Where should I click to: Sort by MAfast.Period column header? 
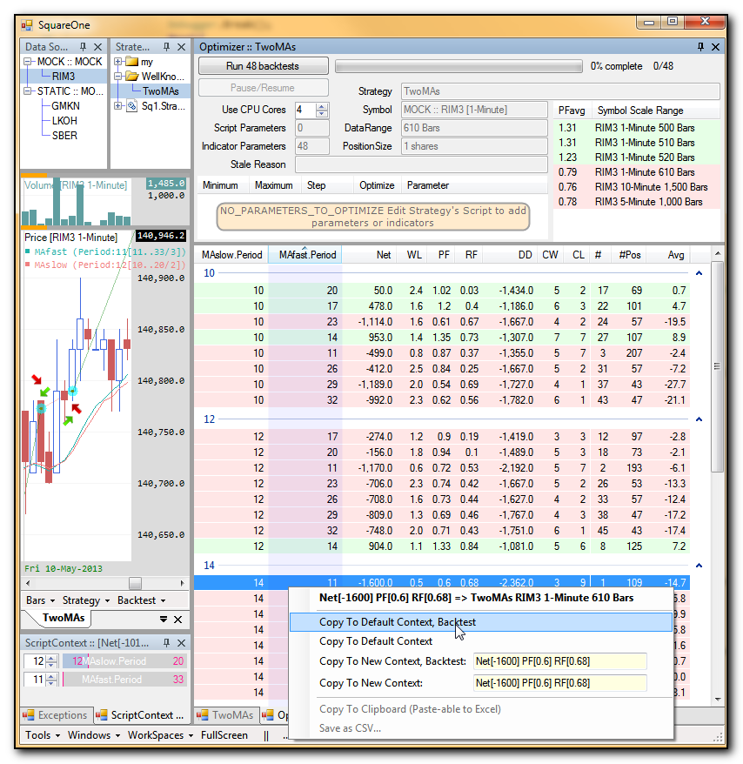305,254
